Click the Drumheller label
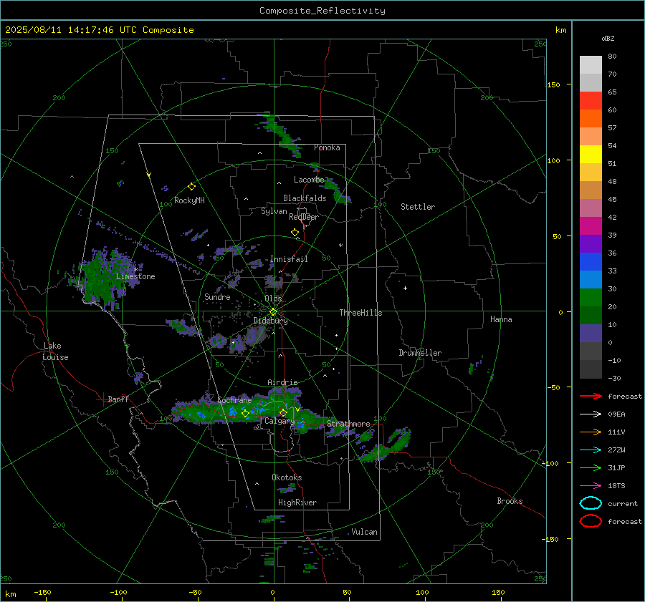Image resolution: width=645 pixels, height=602 pixels. (x=420, y=353)
